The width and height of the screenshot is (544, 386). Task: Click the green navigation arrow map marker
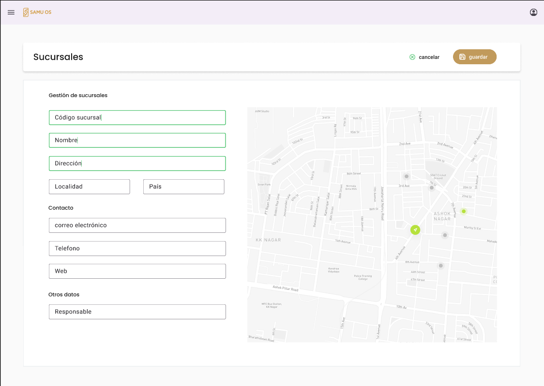(415, 230)
